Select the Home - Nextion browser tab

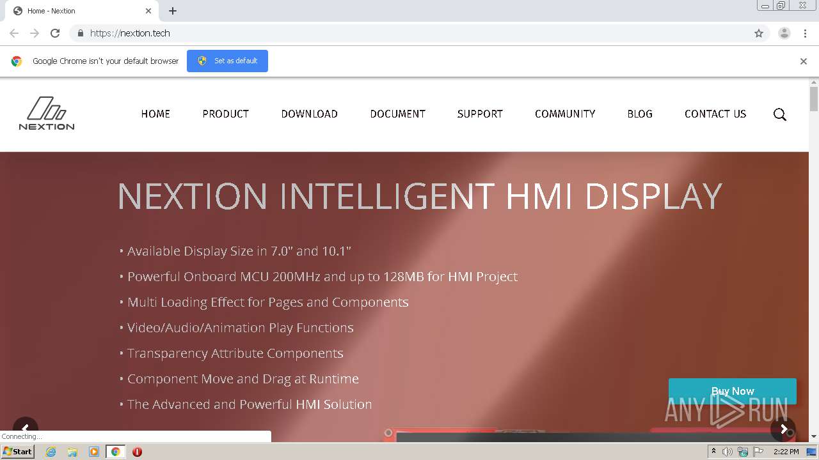click(83, 11)
